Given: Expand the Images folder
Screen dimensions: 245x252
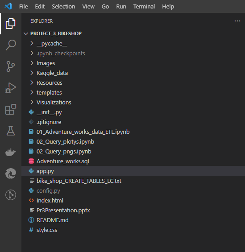Looking at the screenshot, I should point(32,63).
